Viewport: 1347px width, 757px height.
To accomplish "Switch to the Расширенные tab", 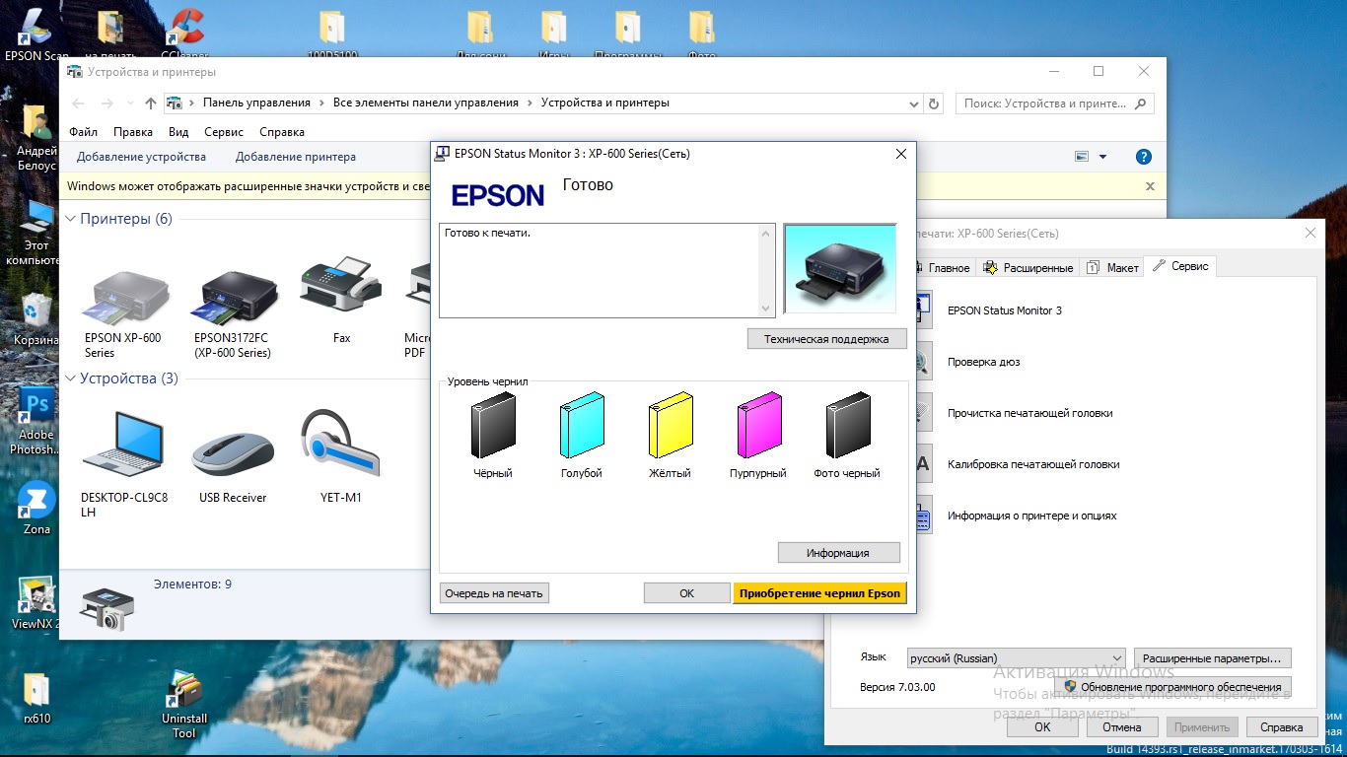I will [x=1029, y=267].
